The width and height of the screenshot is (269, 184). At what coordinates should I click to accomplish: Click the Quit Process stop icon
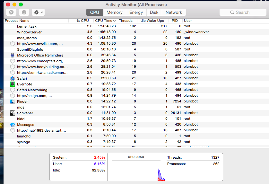[x=11, y=12]
